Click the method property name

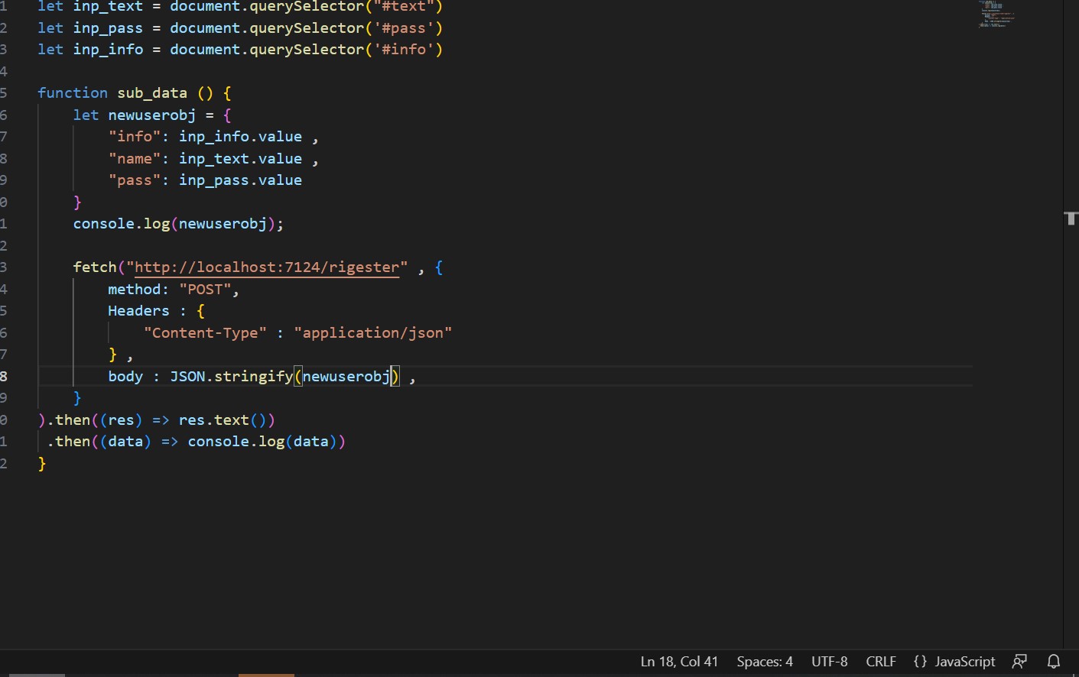(135, 290)
